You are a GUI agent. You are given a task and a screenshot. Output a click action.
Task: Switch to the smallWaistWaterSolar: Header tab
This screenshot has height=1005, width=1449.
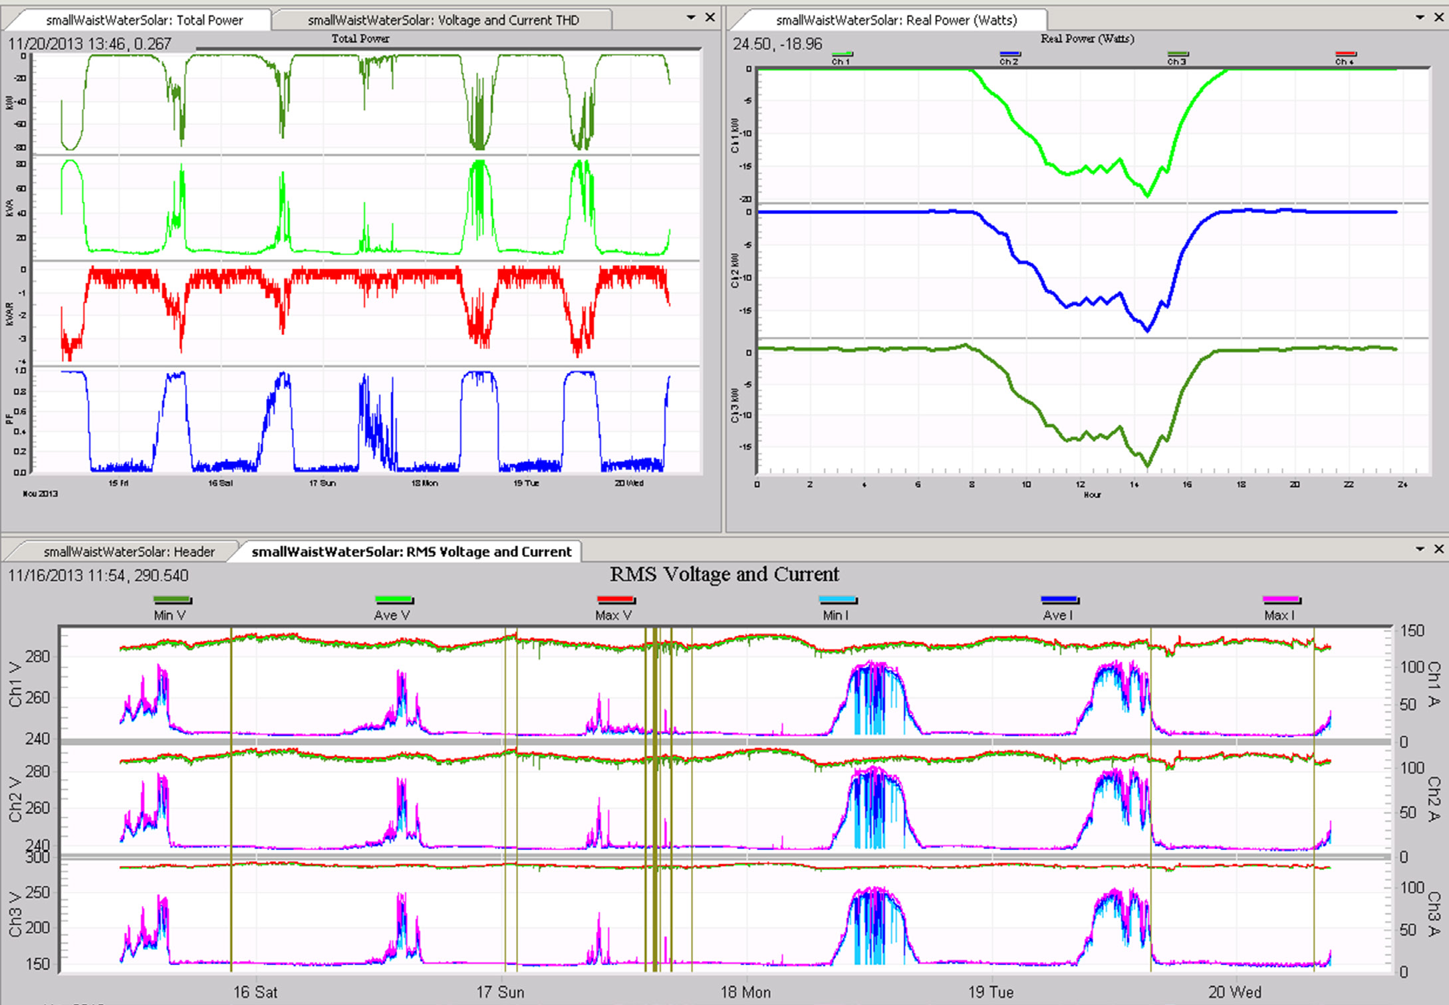pyautogui.click(x=129, y=551)
